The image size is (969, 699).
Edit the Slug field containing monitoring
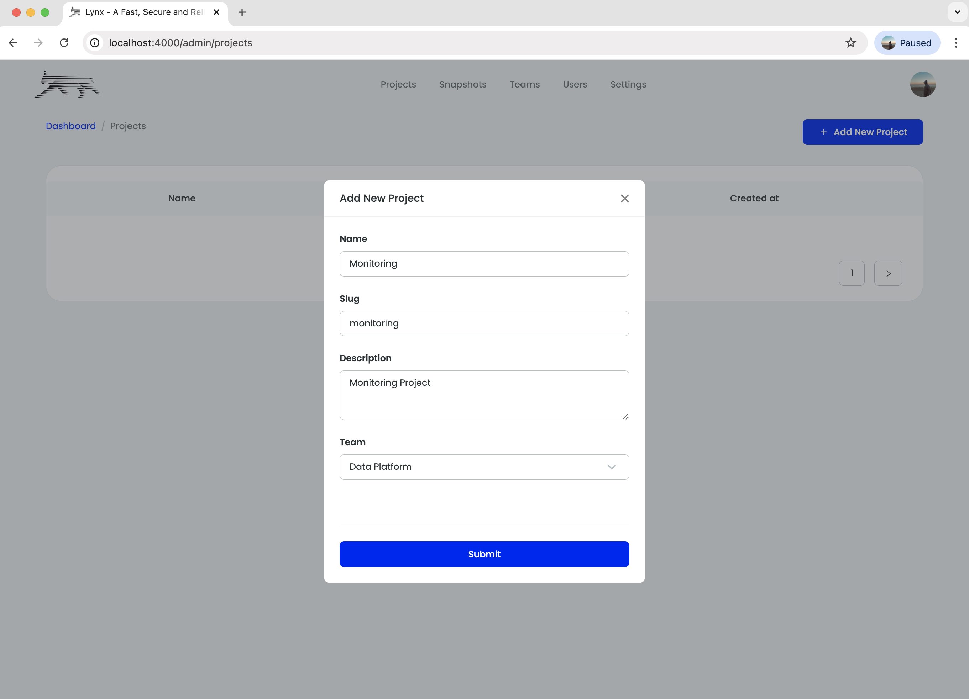click(x=484, y=324)
